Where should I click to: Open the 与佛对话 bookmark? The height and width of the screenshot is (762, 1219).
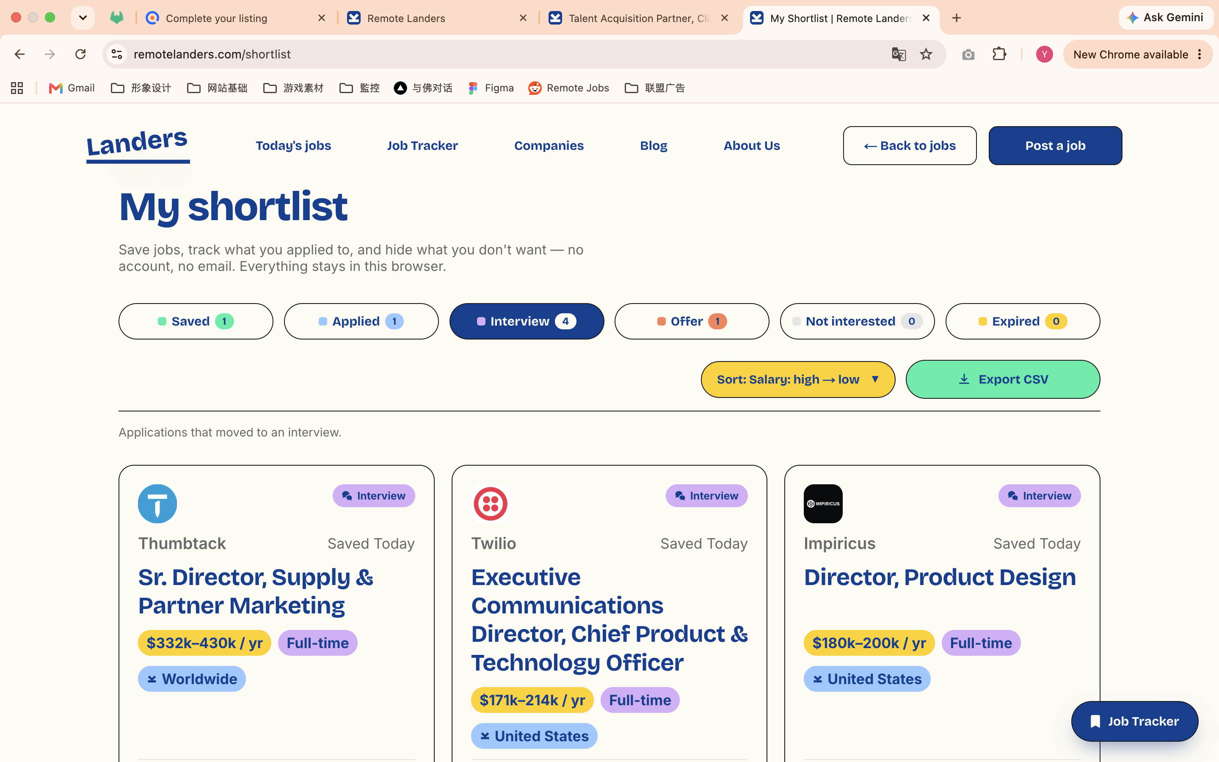[423, 88]
